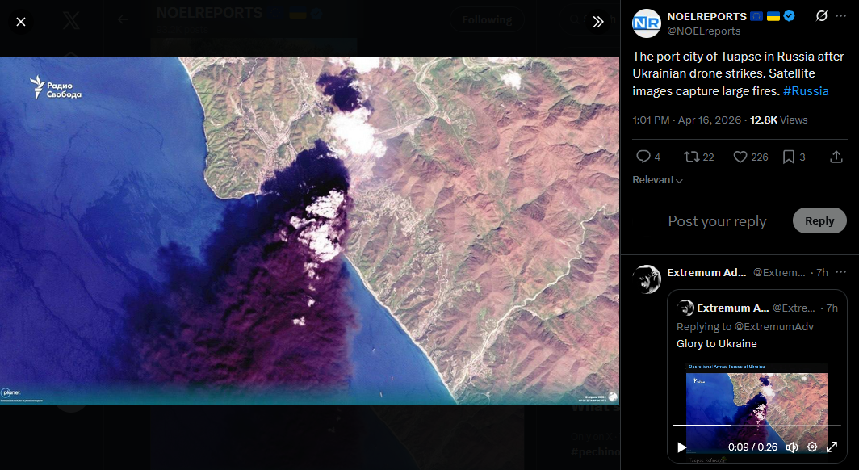859x470 pixels.
Task: Click the X logo in the background page
Action: [71, 20]
